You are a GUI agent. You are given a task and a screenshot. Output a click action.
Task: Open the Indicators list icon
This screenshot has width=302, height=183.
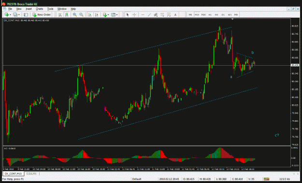pyautogui.click(x=105, y=14)
